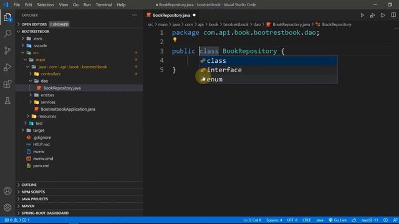The image size is (399, 224).
Task: Click the Explorer more actions ellipsis
Action: [135, 15]
